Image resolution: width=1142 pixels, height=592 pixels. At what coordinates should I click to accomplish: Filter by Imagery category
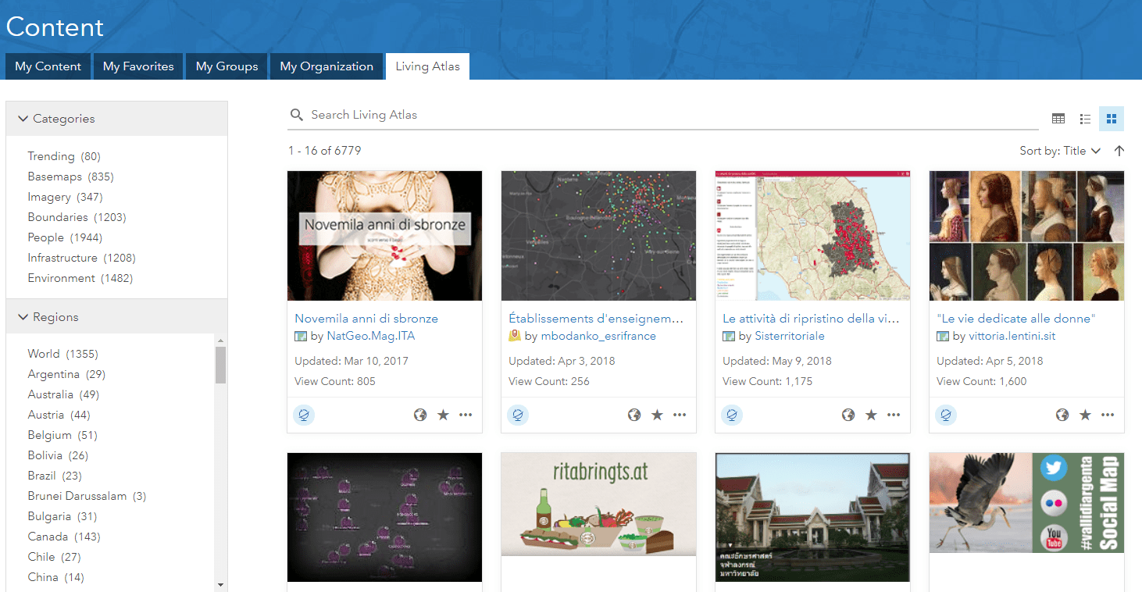[x=65, y=197]
